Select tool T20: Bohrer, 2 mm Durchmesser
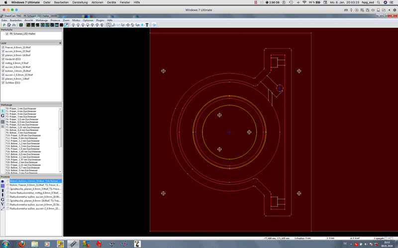Viewport: 398px width, 248px height. (x=21, y=163)
